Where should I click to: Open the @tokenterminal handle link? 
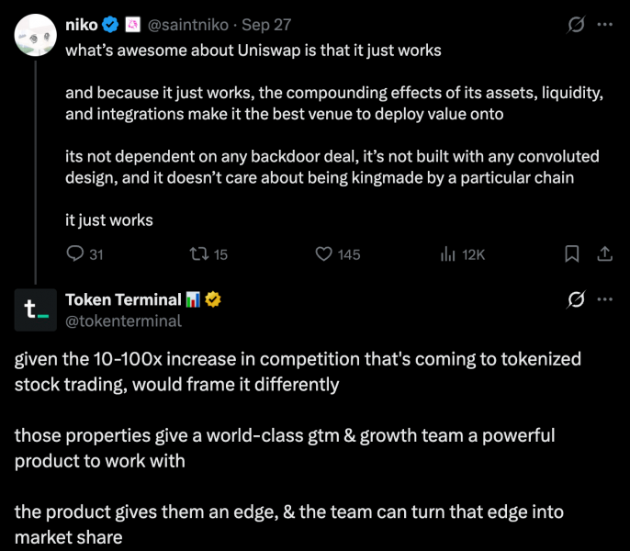pyautogui.click(x=123, y=321)
